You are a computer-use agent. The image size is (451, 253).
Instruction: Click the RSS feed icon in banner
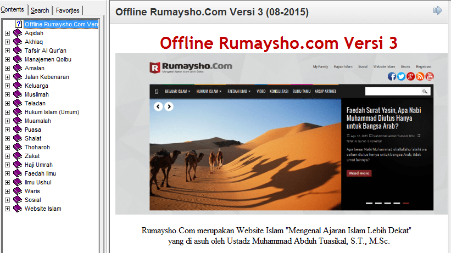pyautogui.click(x=420, y=76)
